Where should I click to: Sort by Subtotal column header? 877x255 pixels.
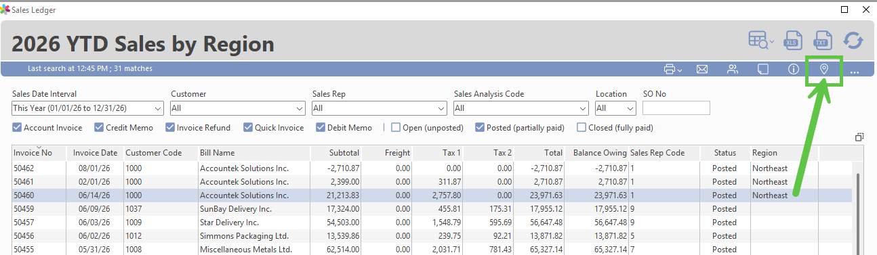(336, 154)
